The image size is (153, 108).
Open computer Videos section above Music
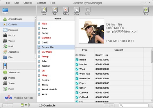pyautogui.click(x=17, y=41)
